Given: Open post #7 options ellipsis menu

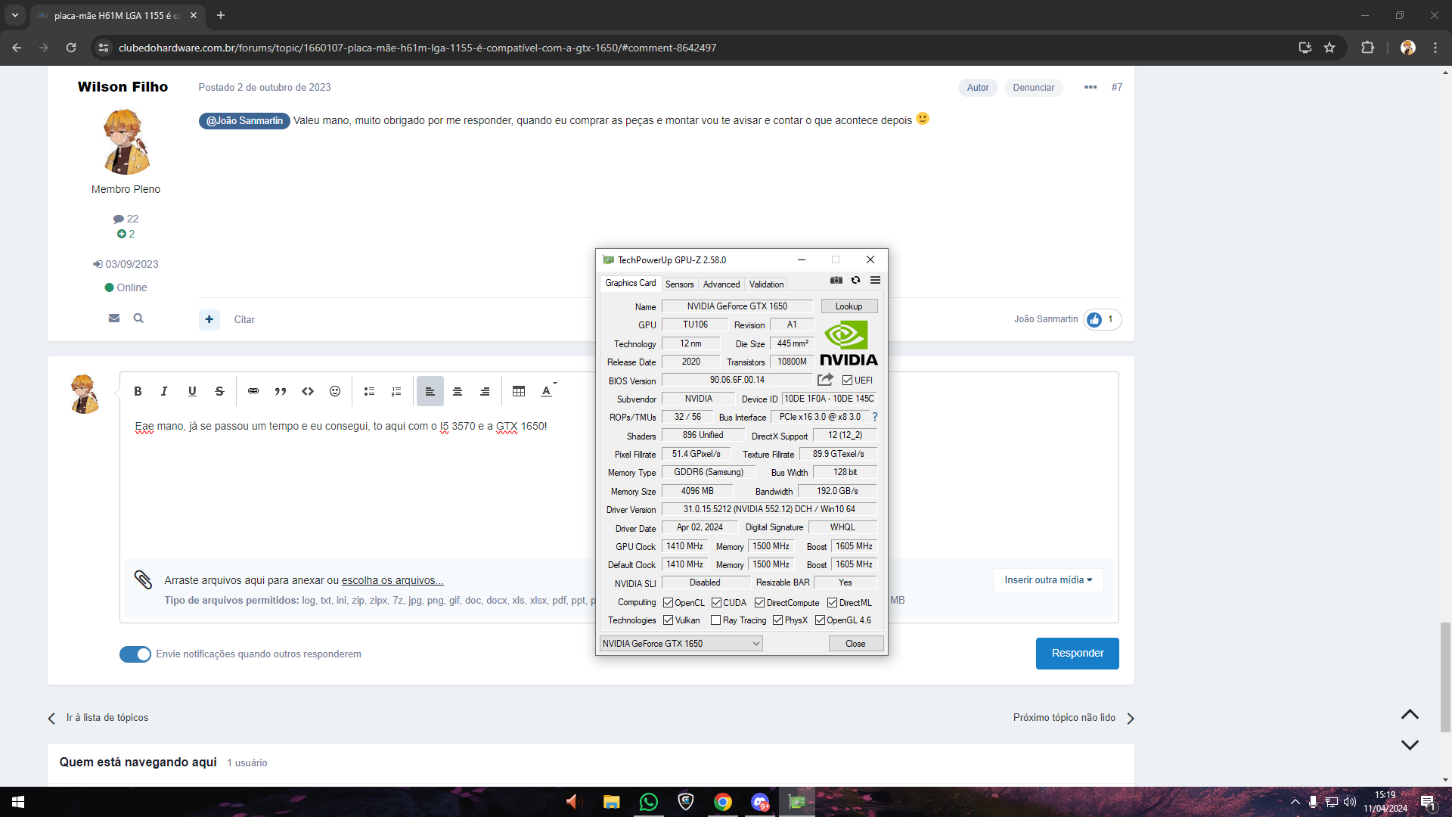Looking at the screenshot, I should point(1091,87).
